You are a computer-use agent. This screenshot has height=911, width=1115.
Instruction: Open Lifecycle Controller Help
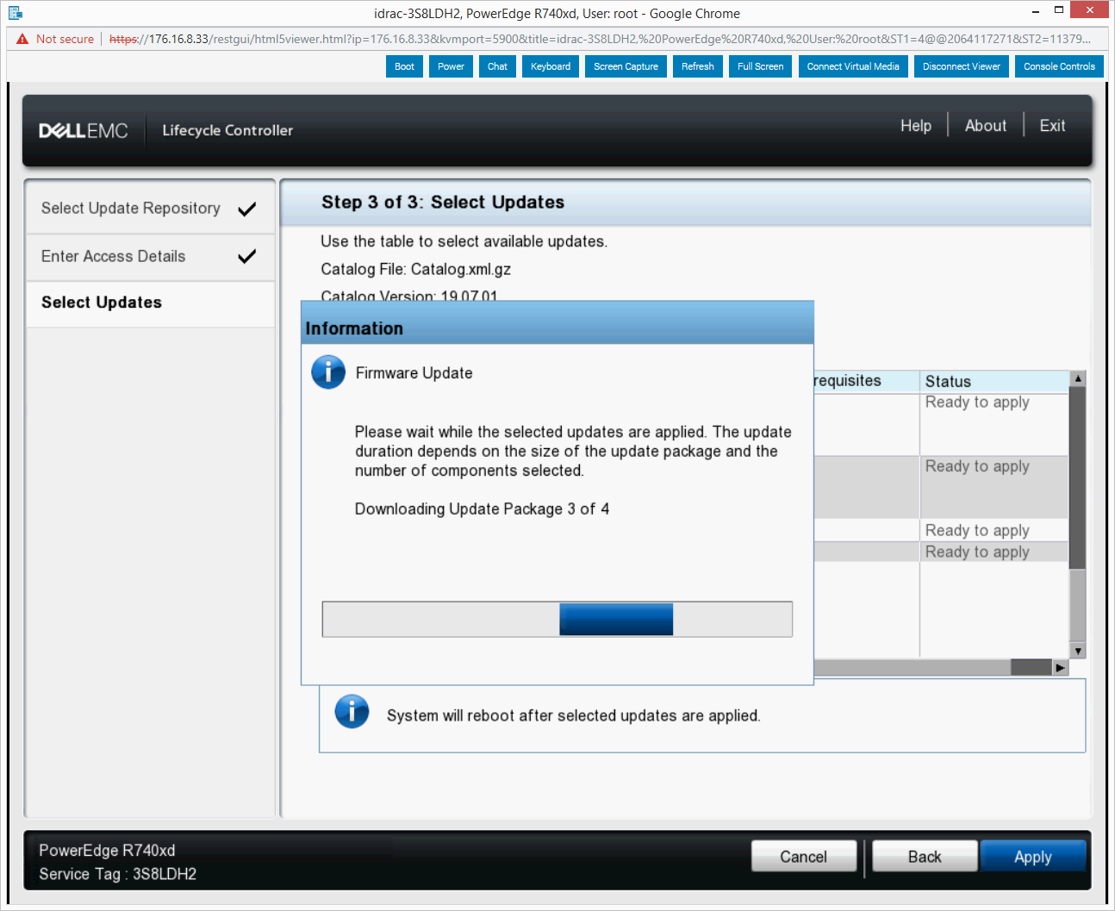916,126
